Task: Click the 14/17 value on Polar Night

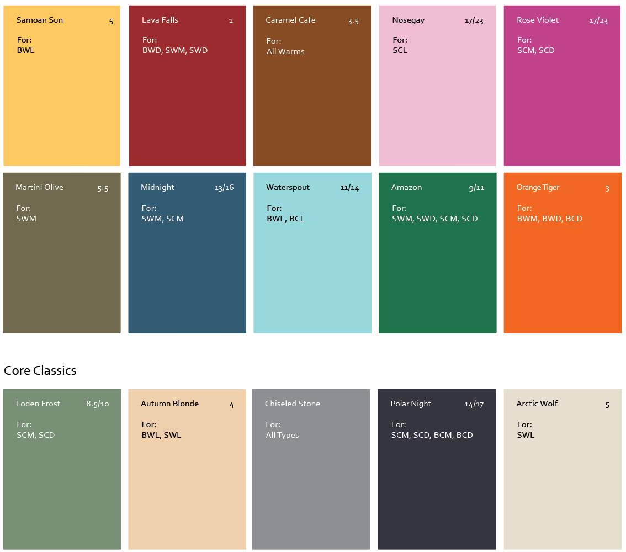Action: tap(474, 404)
